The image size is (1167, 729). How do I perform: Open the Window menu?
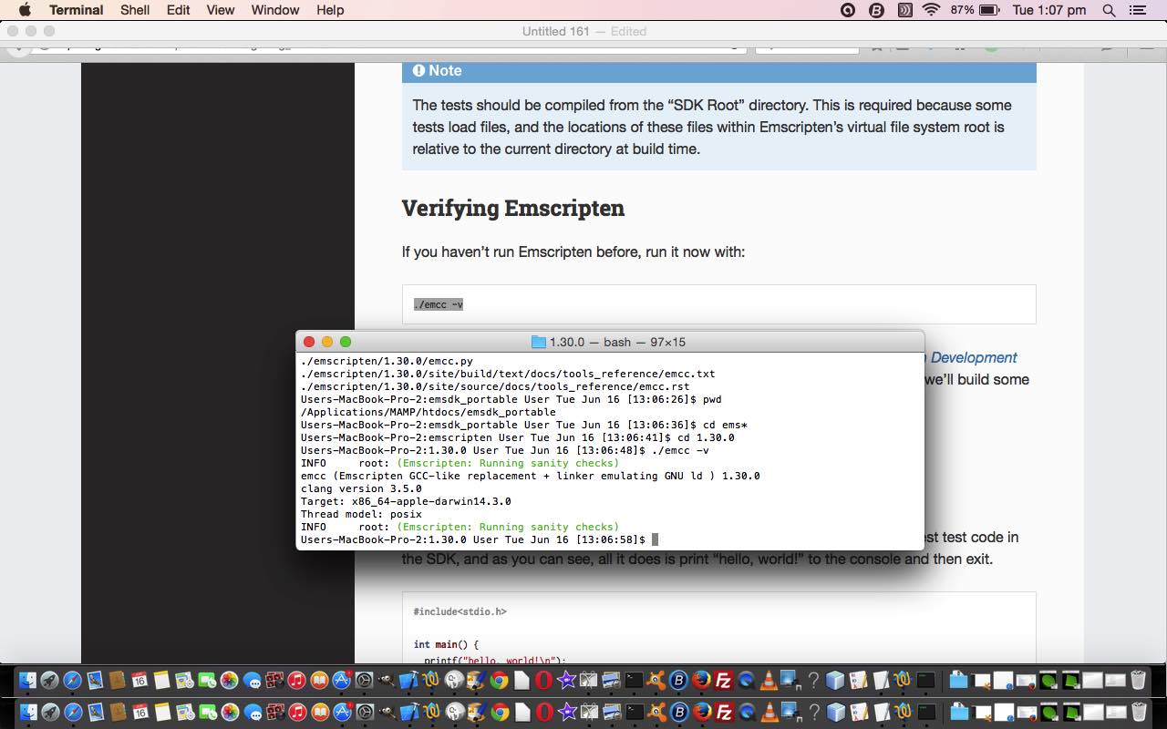[275, 10]
